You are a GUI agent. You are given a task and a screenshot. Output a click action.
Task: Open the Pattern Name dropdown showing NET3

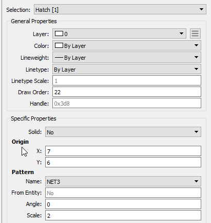point(123,181)
